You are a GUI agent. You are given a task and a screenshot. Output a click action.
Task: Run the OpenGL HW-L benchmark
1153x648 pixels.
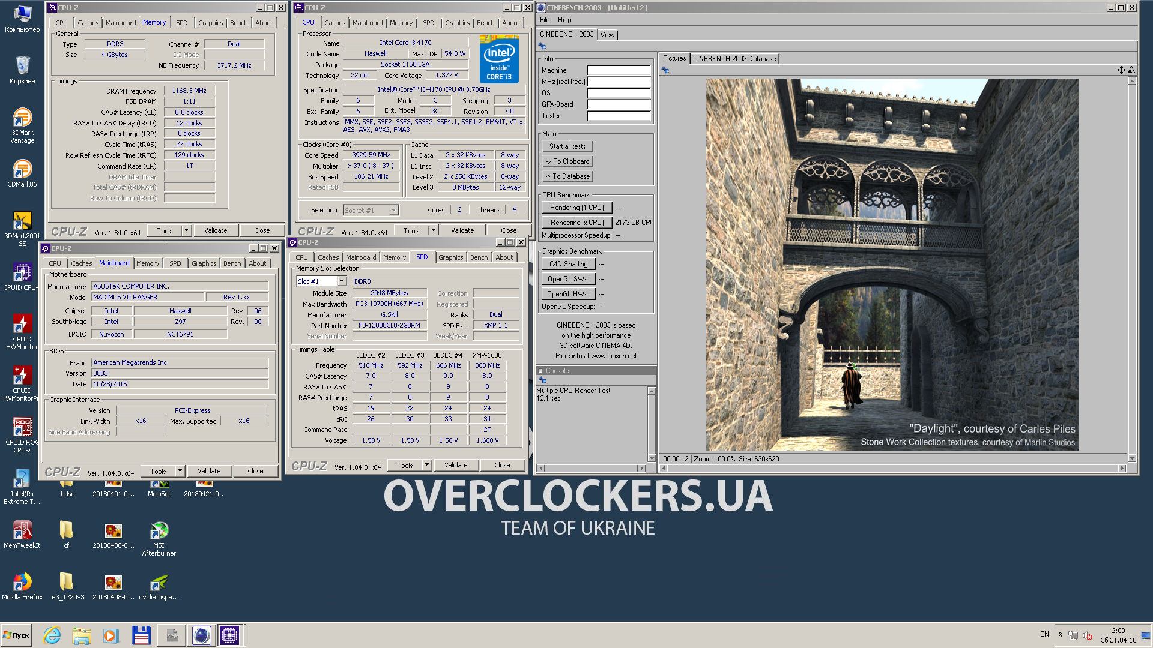pos(569,294)
